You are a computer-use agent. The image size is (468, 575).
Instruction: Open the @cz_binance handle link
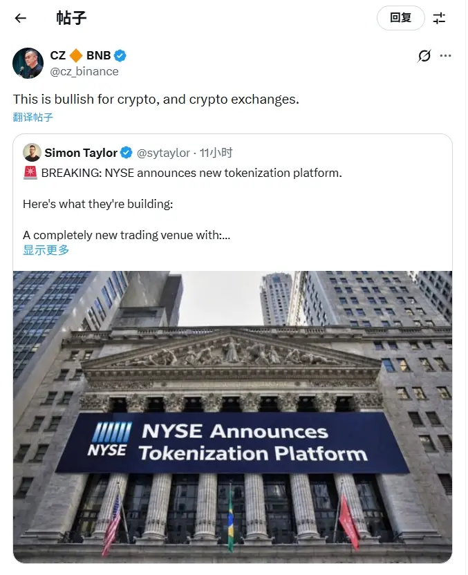[84, 71]
